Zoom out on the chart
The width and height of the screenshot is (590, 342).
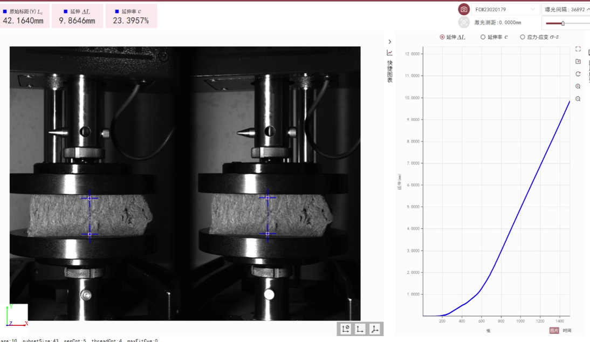click(578, 99)
